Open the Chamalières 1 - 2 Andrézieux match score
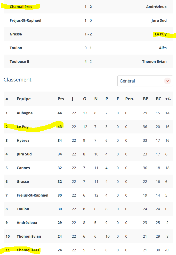This screenshot has height=255, width=176. coord(88,7)
